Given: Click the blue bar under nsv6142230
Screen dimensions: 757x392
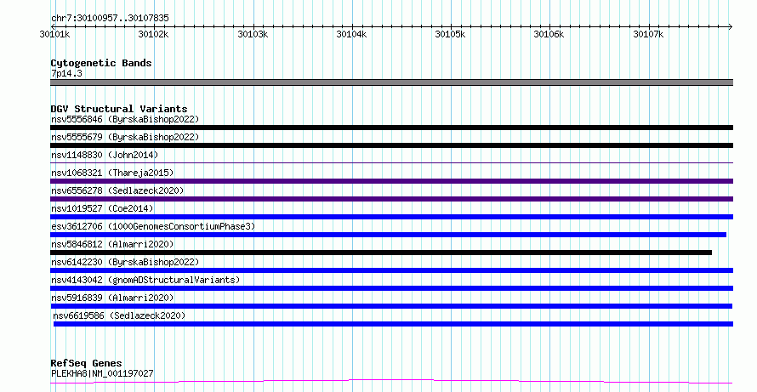Looking at the screenshot, I should 391,270.
